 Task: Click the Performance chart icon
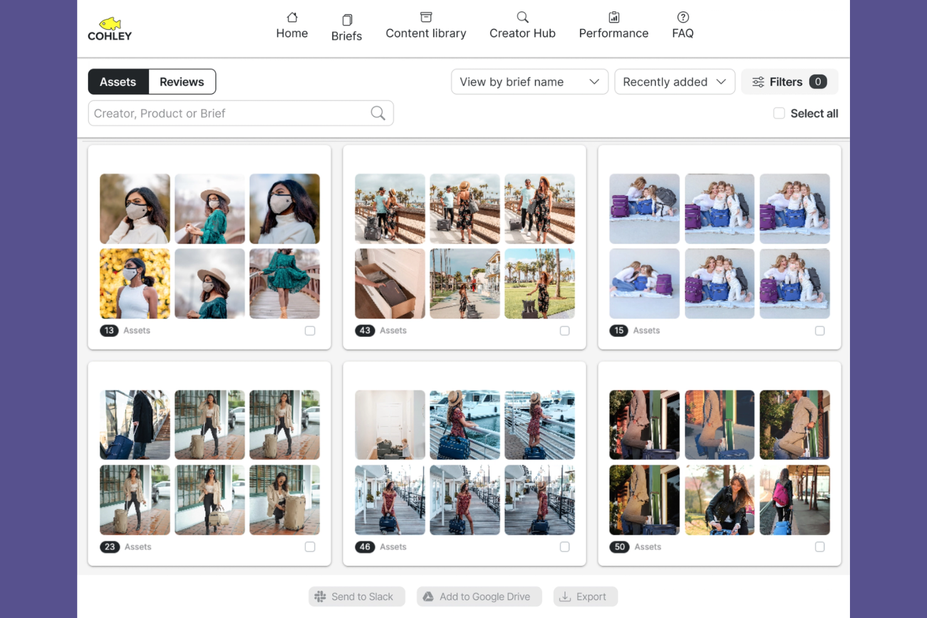614,17
